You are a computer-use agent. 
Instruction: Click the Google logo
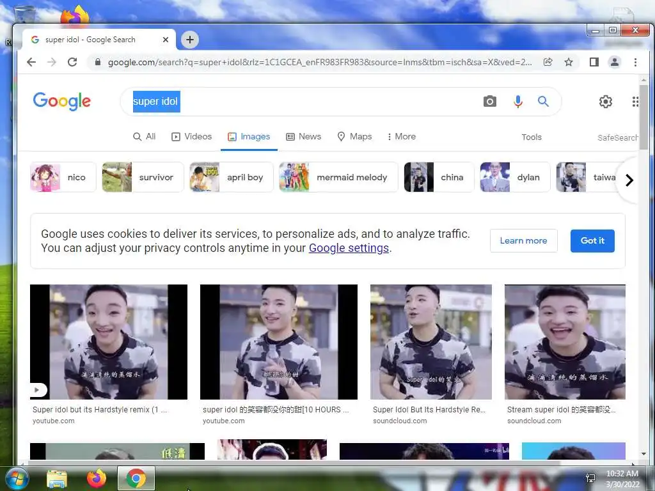62,102
